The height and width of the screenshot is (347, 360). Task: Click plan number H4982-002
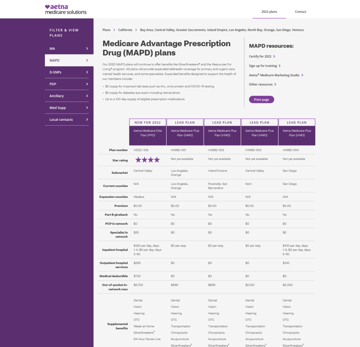point(216,150)
